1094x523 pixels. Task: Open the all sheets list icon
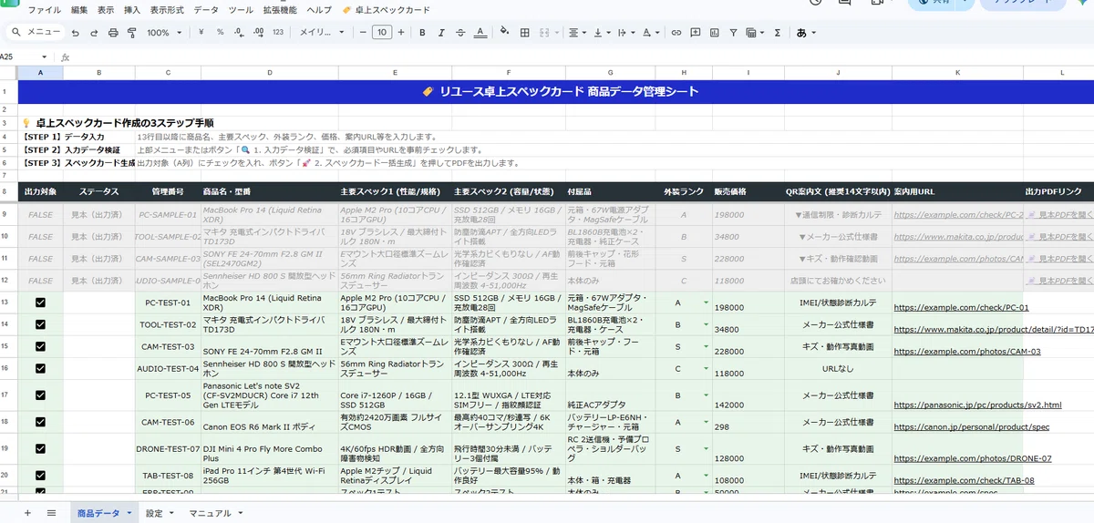click(51, 513)
